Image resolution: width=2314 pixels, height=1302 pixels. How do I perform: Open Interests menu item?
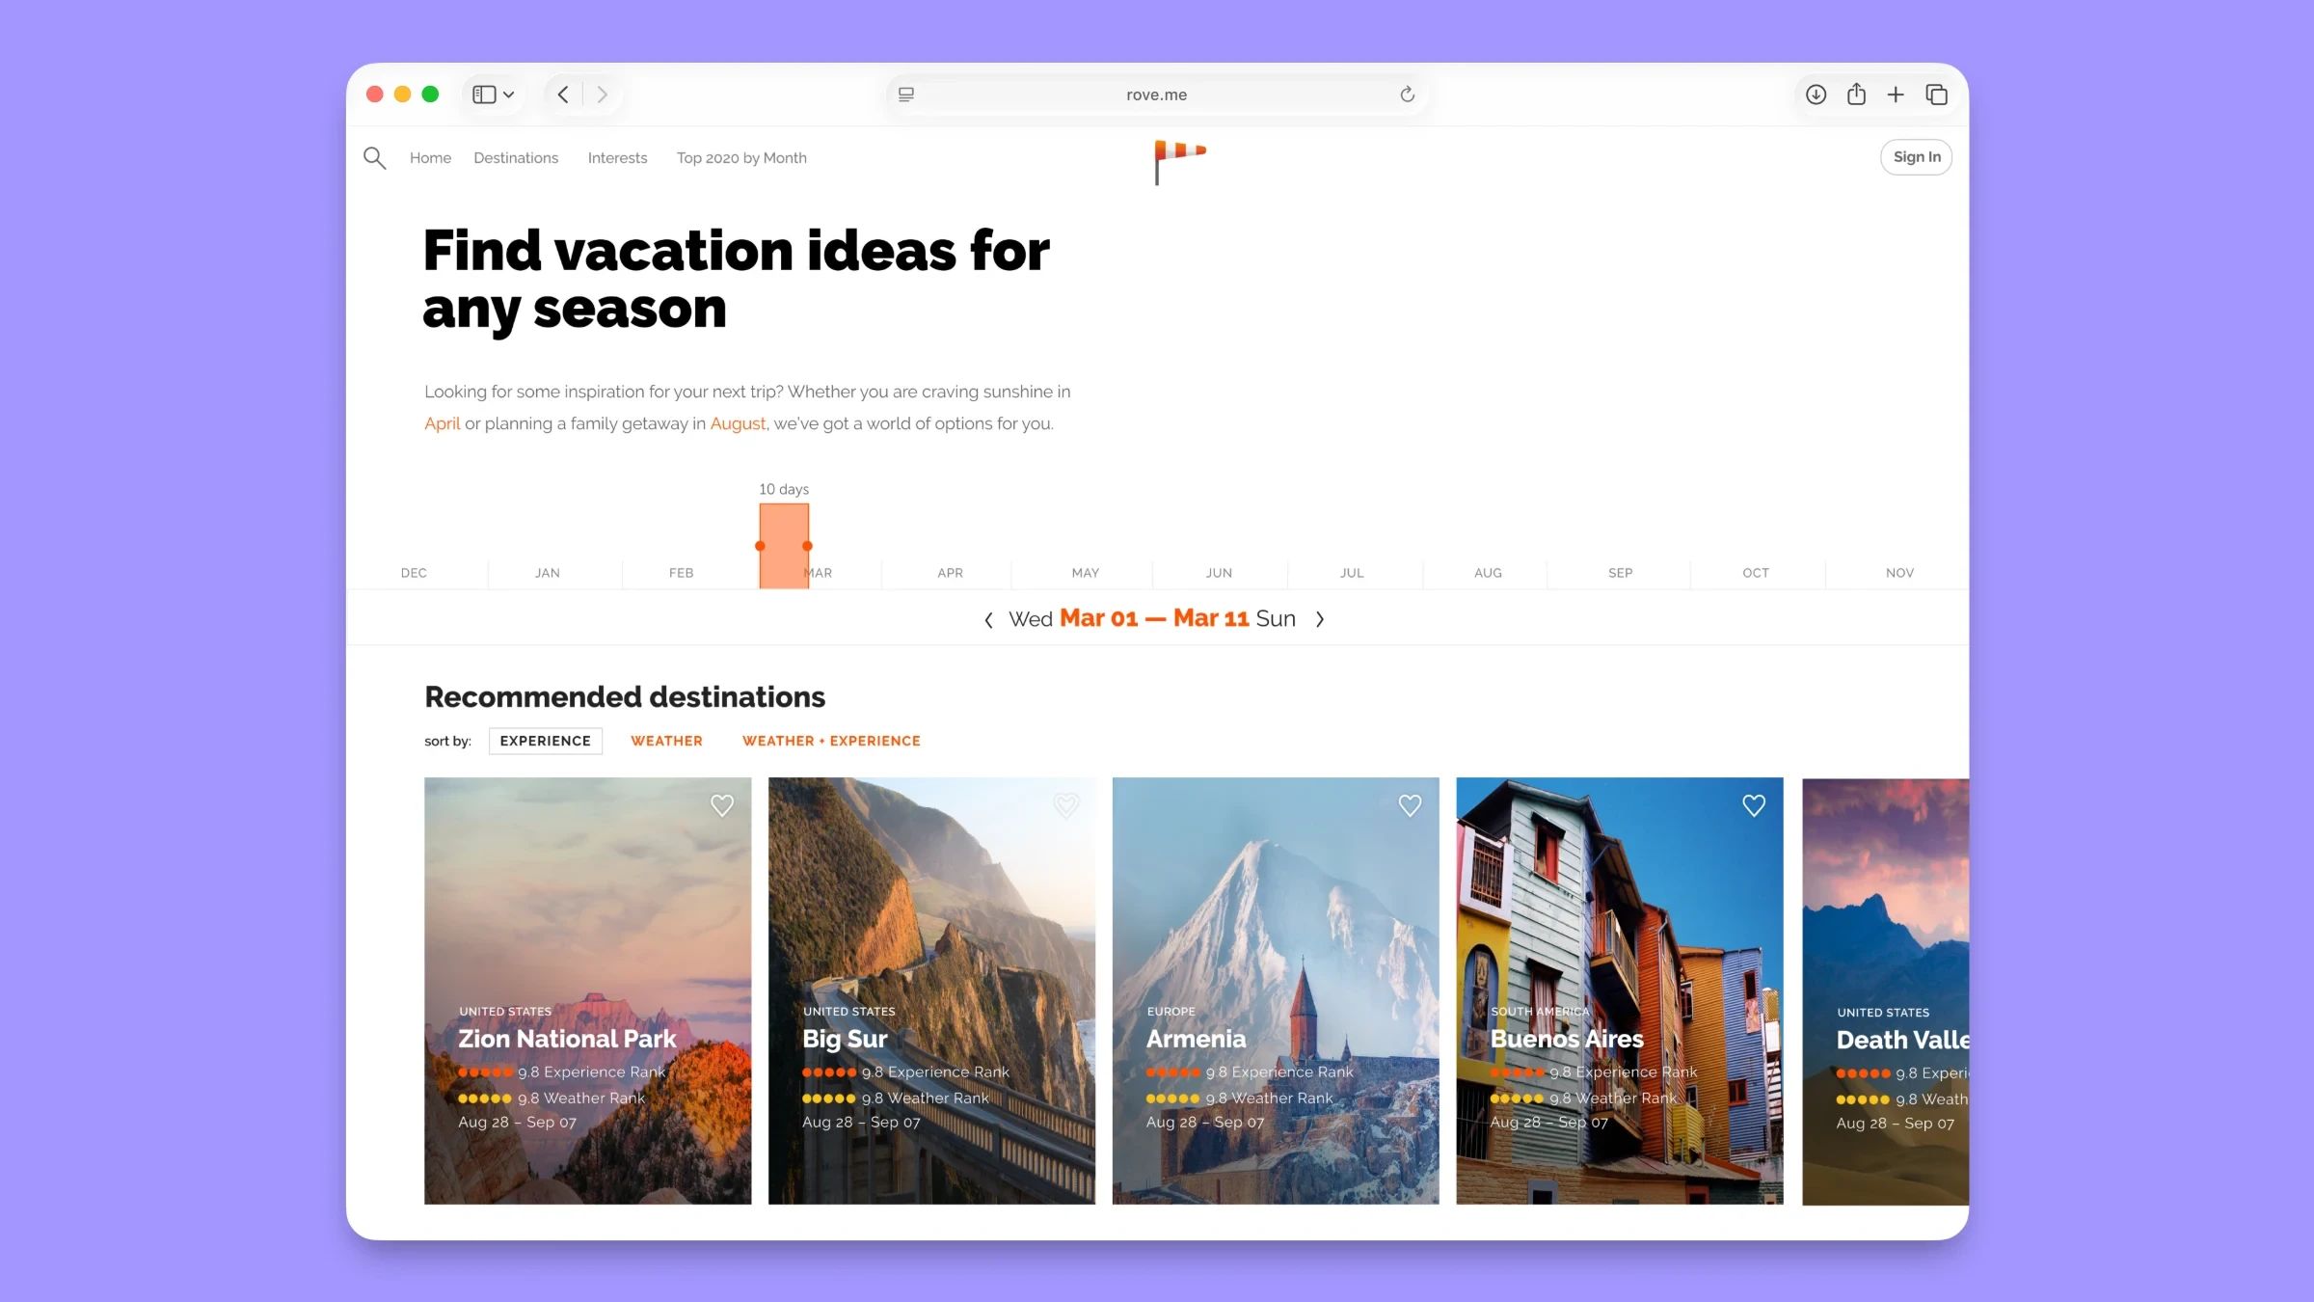pos(617,158)
